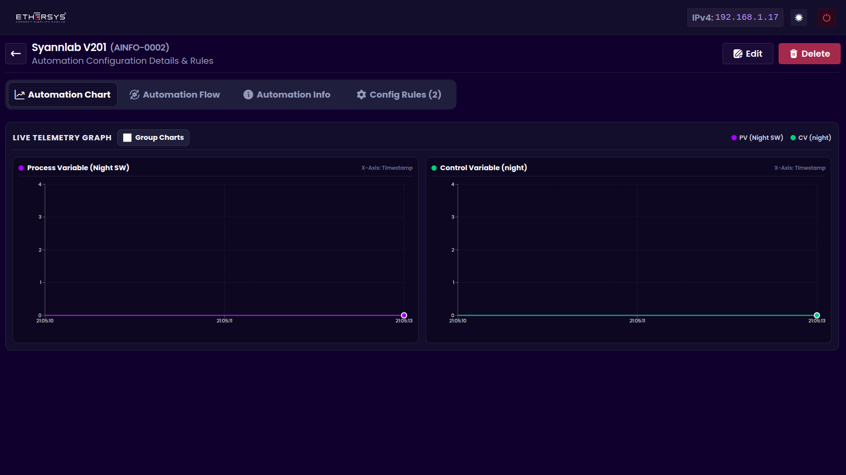Click the green dot beside Control Variable title
The image size is (846, 475).
(434, 168)
